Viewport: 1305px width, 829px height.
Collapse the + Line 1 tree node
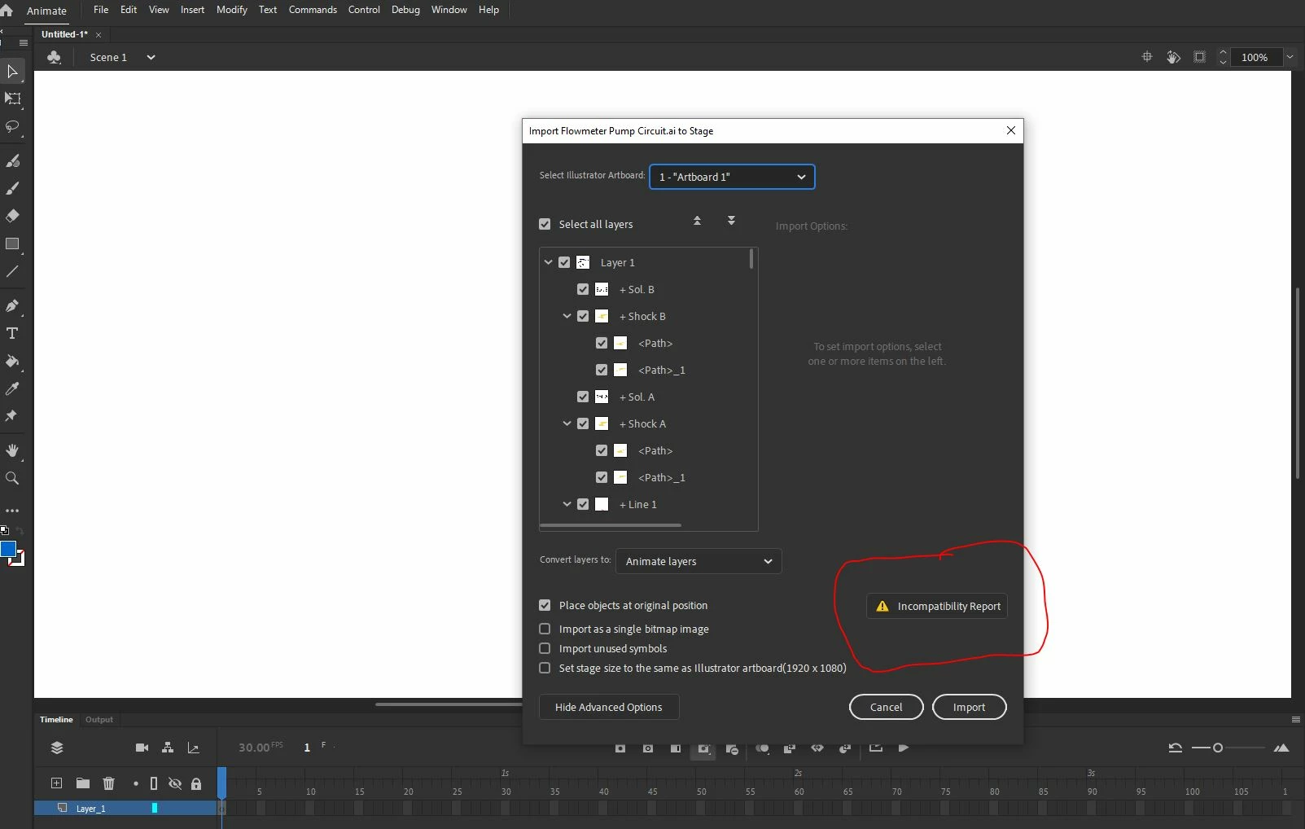[x=567, y=504]
